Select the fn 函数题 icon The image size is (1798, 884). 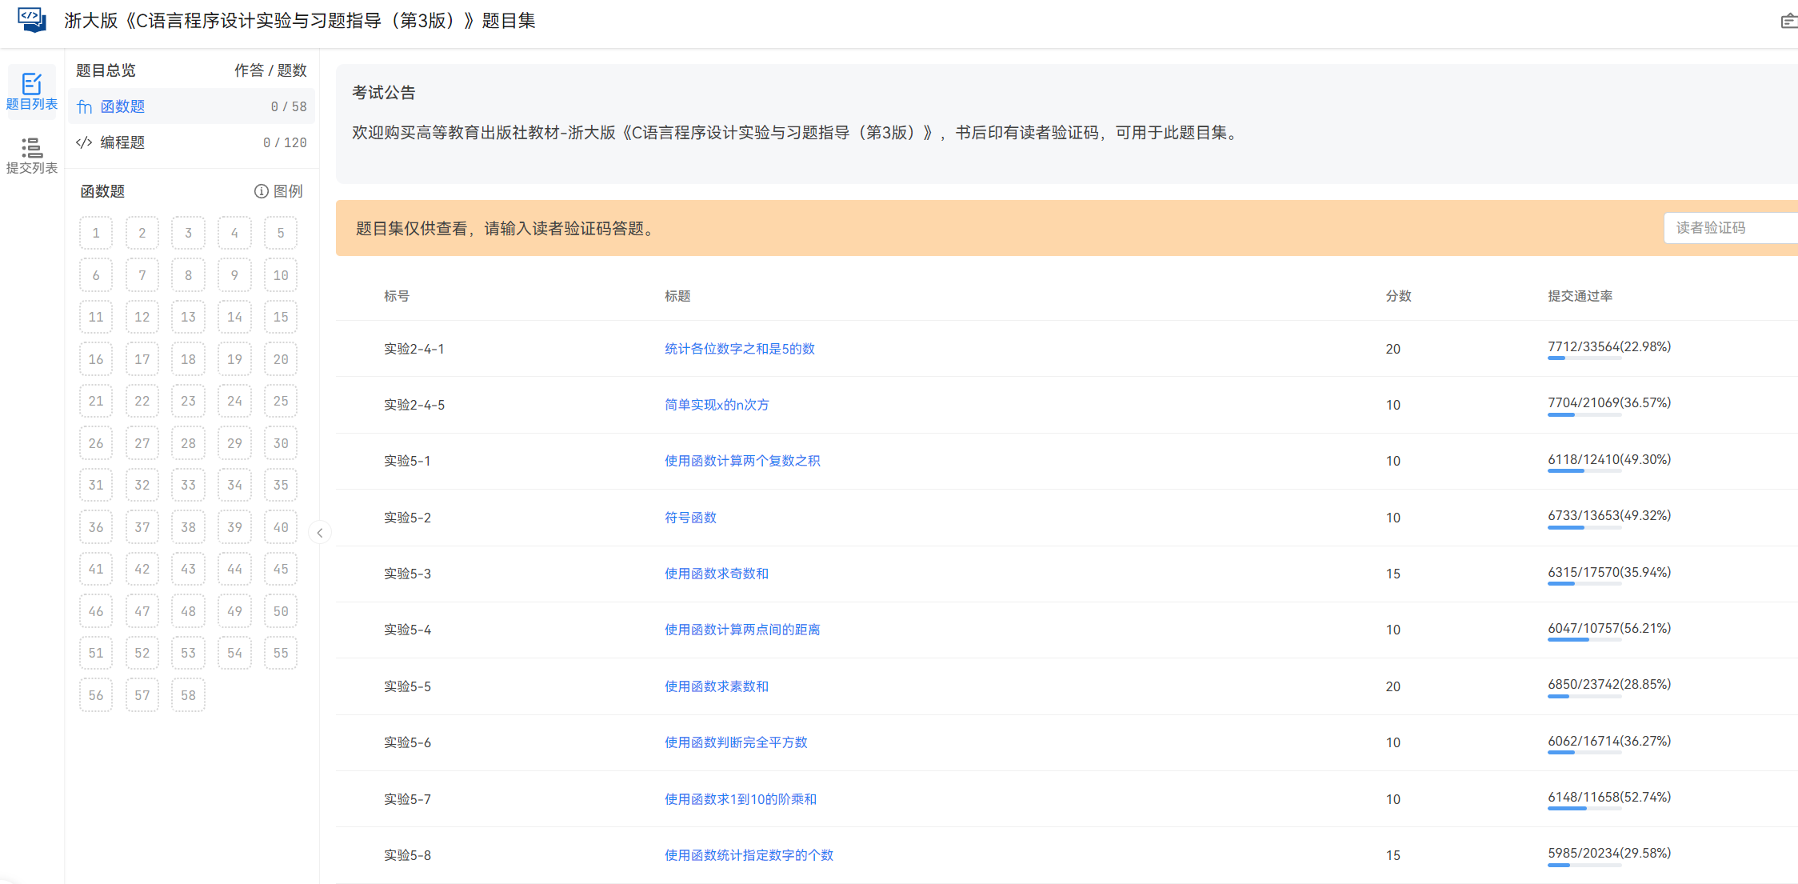[x=85, y=106]
